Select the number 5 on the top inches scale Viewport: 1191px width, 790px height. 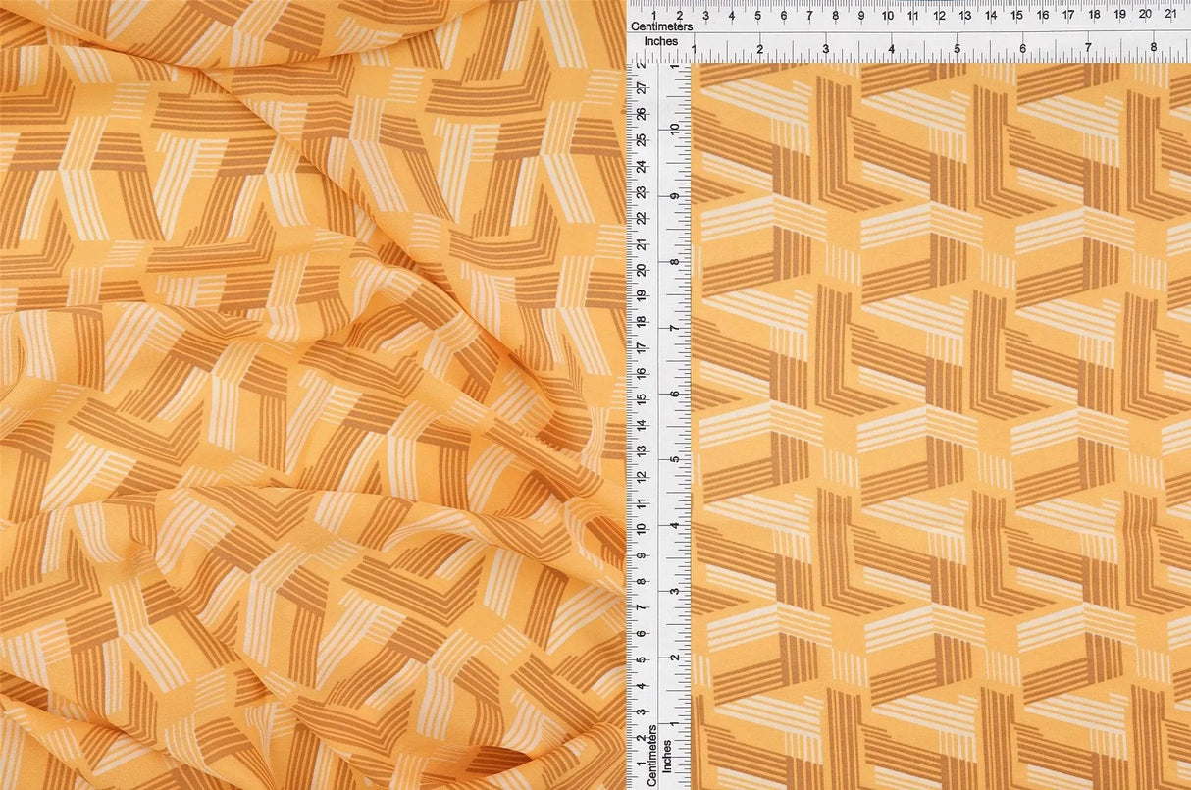[x=958, y=47]
